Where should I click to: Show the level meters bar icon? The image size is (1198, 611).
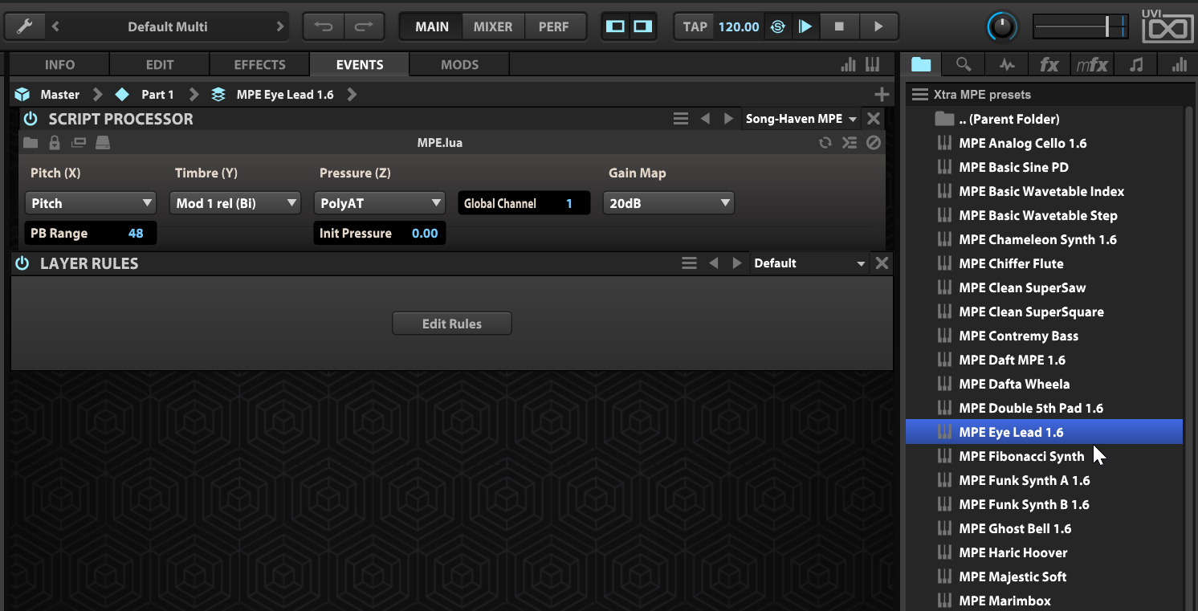tap(848, 64)
